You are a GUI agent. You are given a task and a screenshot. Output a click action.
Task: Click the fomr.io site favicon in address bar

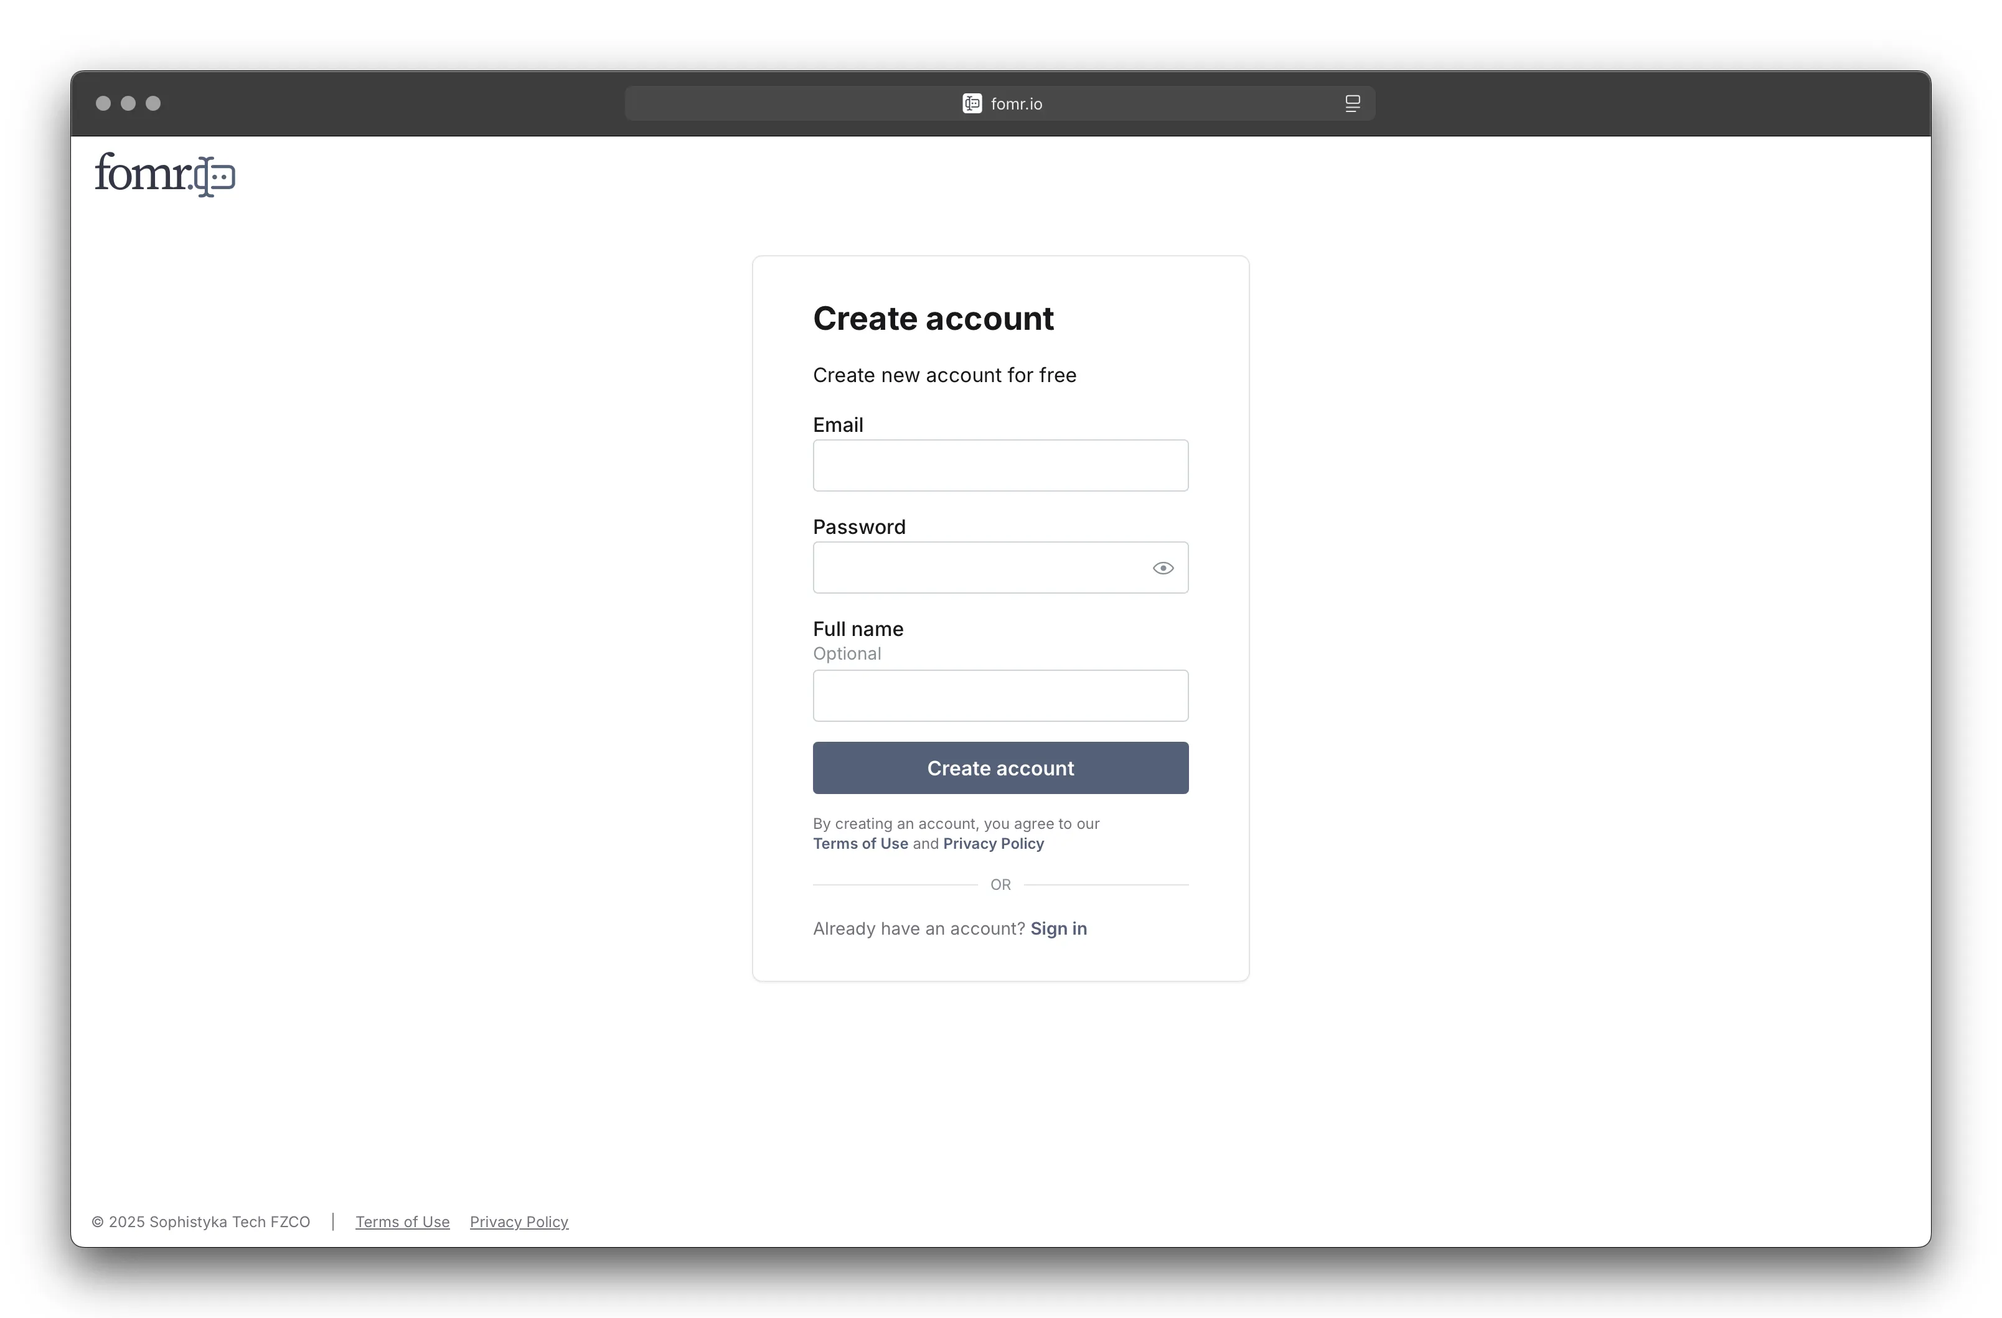(x=972, y=103)
